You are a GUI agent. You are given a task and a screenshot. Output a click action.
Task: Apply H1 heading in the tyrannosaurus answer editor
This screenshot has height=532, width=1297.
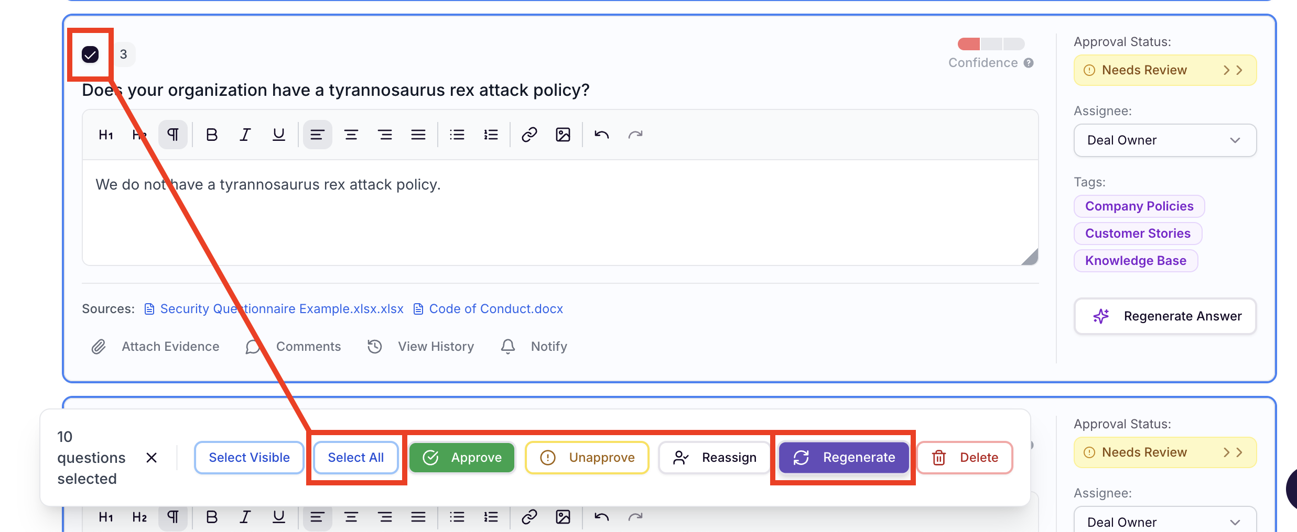point(106,135)
